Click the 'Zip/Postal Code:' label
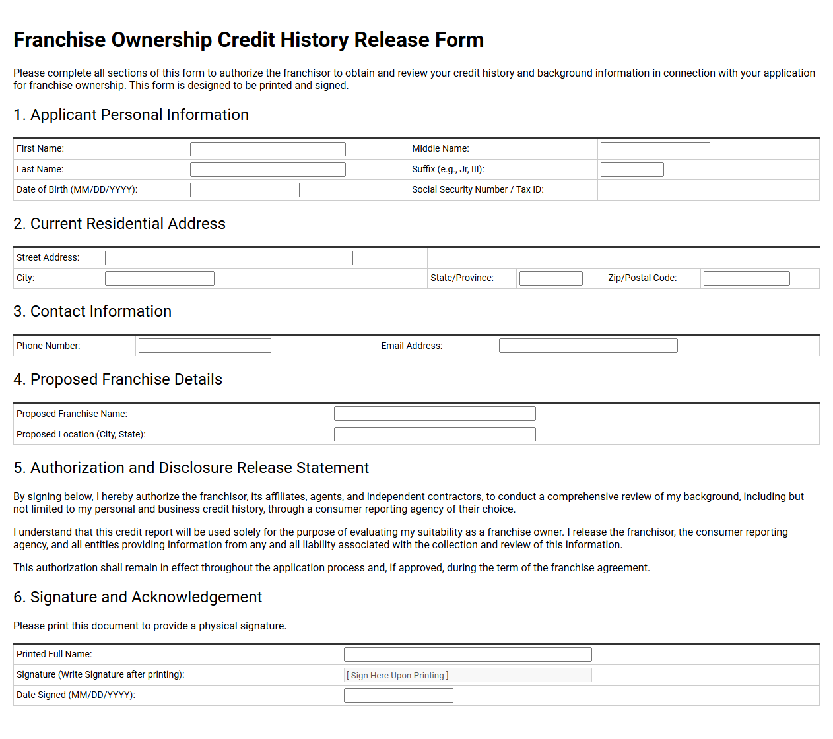The height and width of the screenshot is (739, 833). 642,278
